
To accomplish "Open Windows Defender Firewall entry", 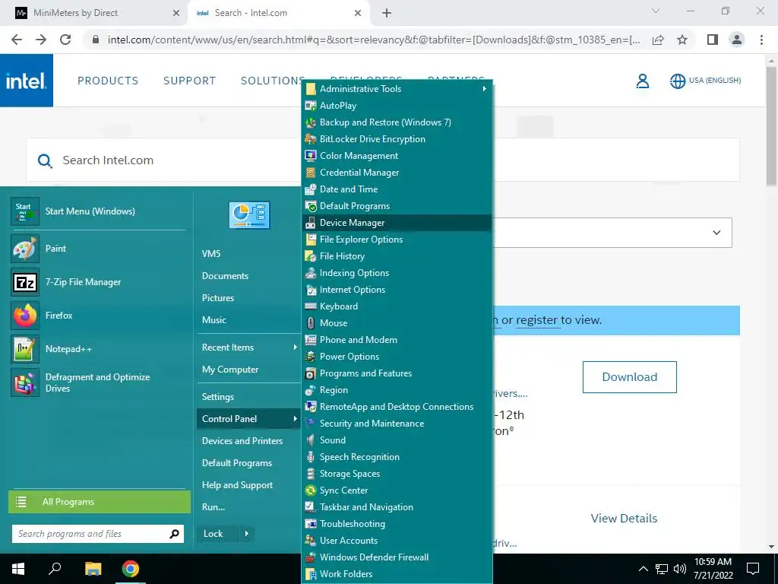I will pos(397,557).
